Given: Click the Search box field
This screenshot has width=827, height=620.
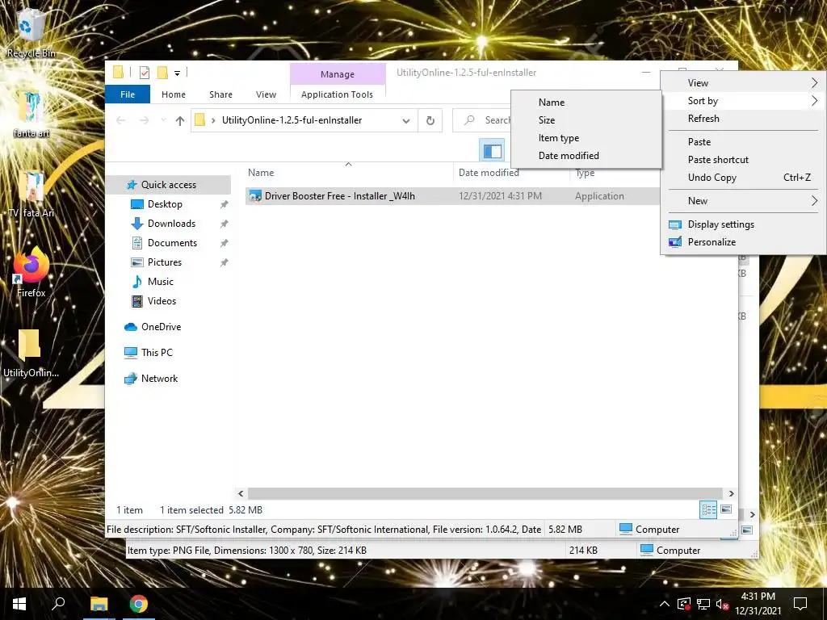Looking at the screenshot, I should click(x=483, y=121).
